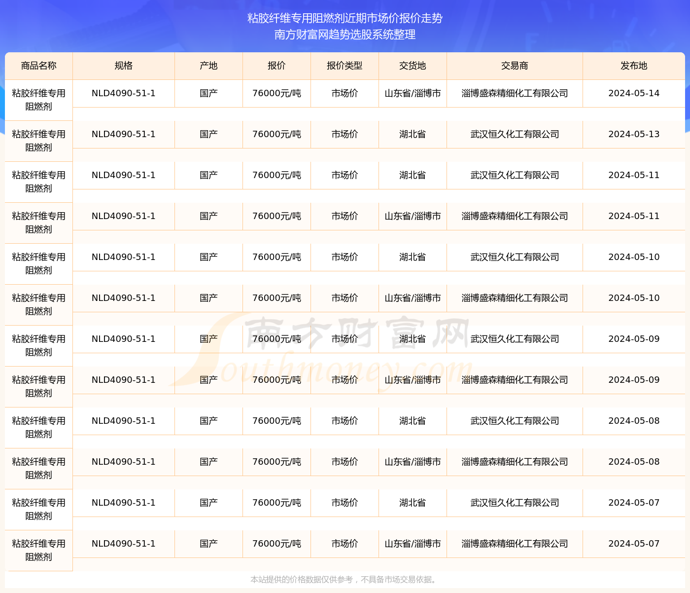690x593 pixels.
Task: Click 国产 in the 2024-05-13 row
Action: click(x=209, y=134)
